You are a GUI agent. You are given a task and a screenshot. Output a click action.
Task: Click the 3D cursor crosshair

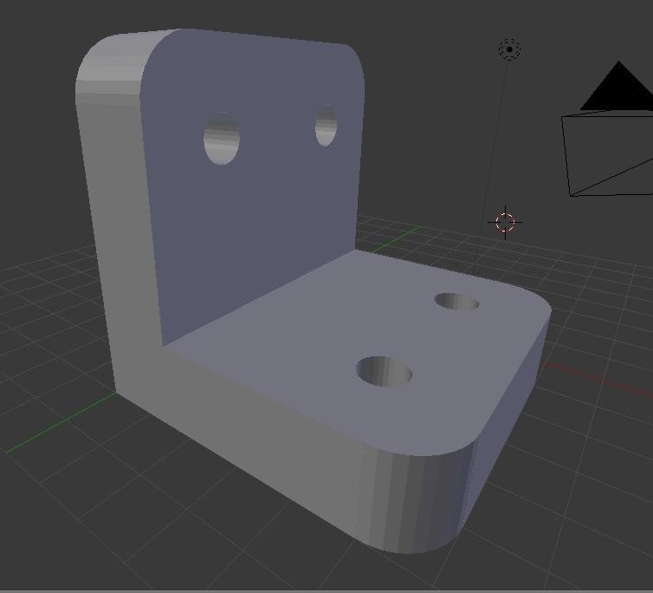pos(505,222)
